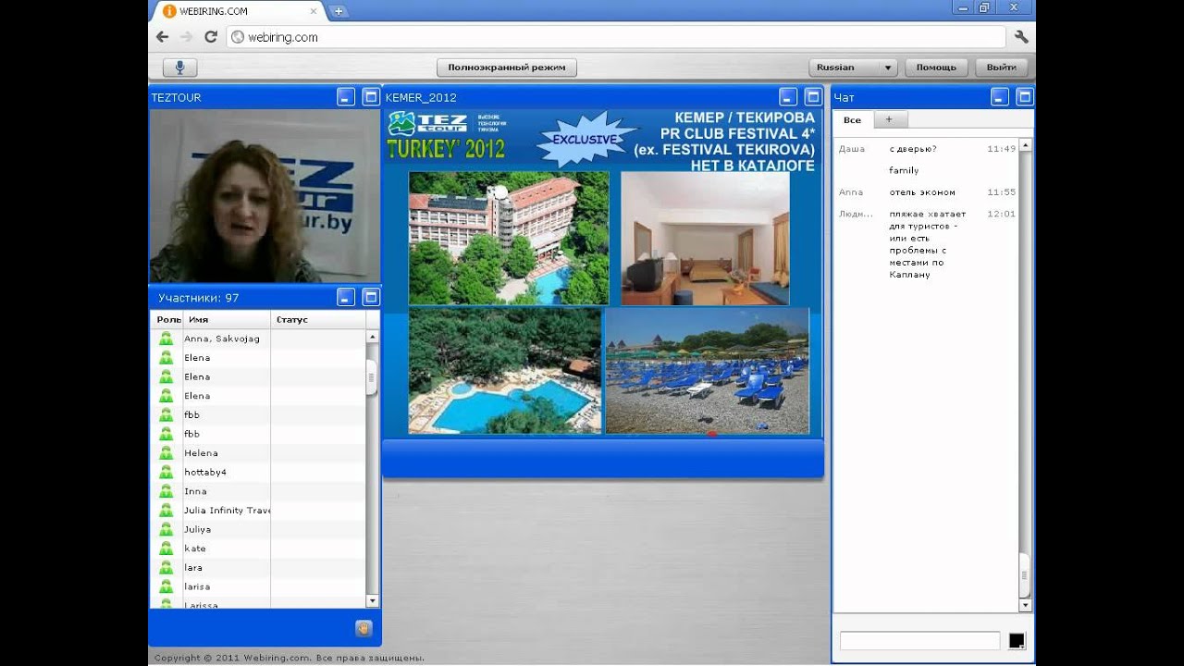1184x666 pixels.
Task: Click chat message "отель эконом"
Action: pyautogui.click(x=922, y=192)
